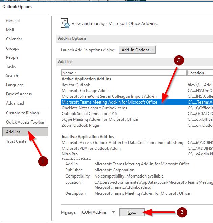213x223 pixels.
Task: Select the Advanced options category
Action: tap(15, 103)
